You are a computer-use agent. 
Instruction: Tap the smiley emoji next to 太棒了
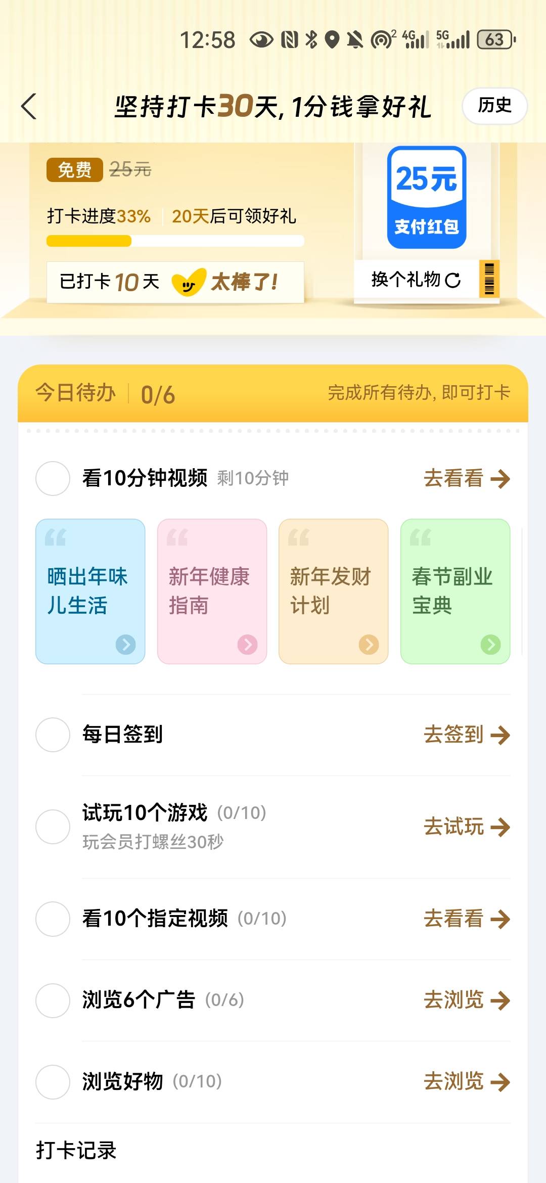pos(189,282)
